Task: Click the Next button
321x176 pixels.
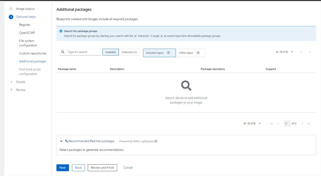Action: [x=63, y=168]
